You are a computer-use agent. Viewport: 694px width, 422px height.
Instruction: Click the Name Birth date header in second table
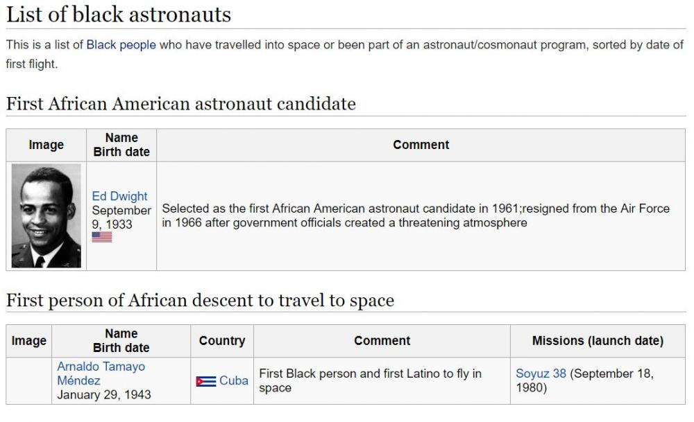click(x=121, y=341)
